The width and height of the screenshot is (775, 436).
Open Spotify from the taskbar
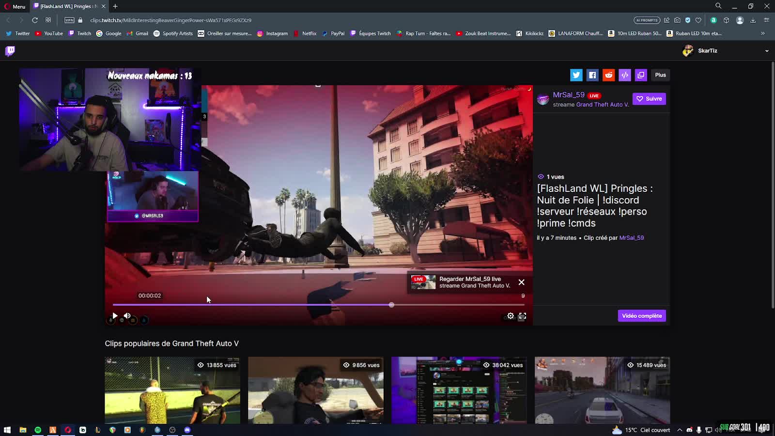tap(38, 430)
